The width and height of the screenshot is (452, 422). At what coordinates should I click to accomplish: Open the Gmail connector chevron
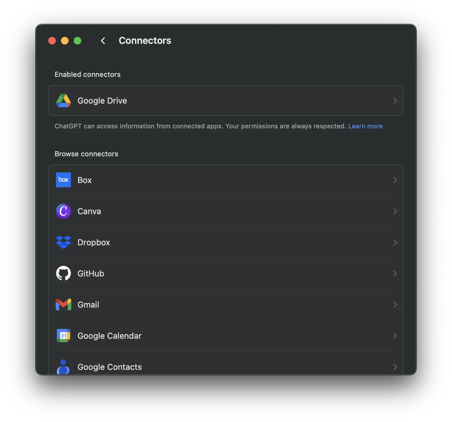point(395,305)
